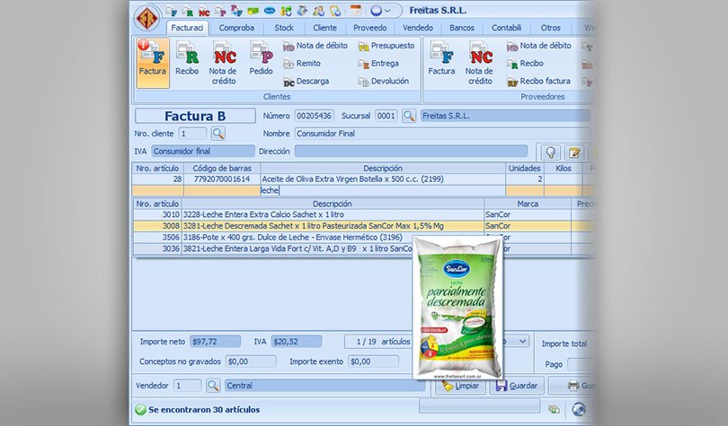This screenshot has height=426, width=728.
Task: Select Nota de crédito in Clientes group
Action: point(223,64)
